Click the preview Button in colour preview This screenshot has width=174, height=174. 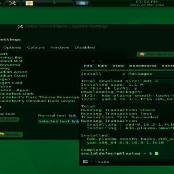(x=9, y=120)
